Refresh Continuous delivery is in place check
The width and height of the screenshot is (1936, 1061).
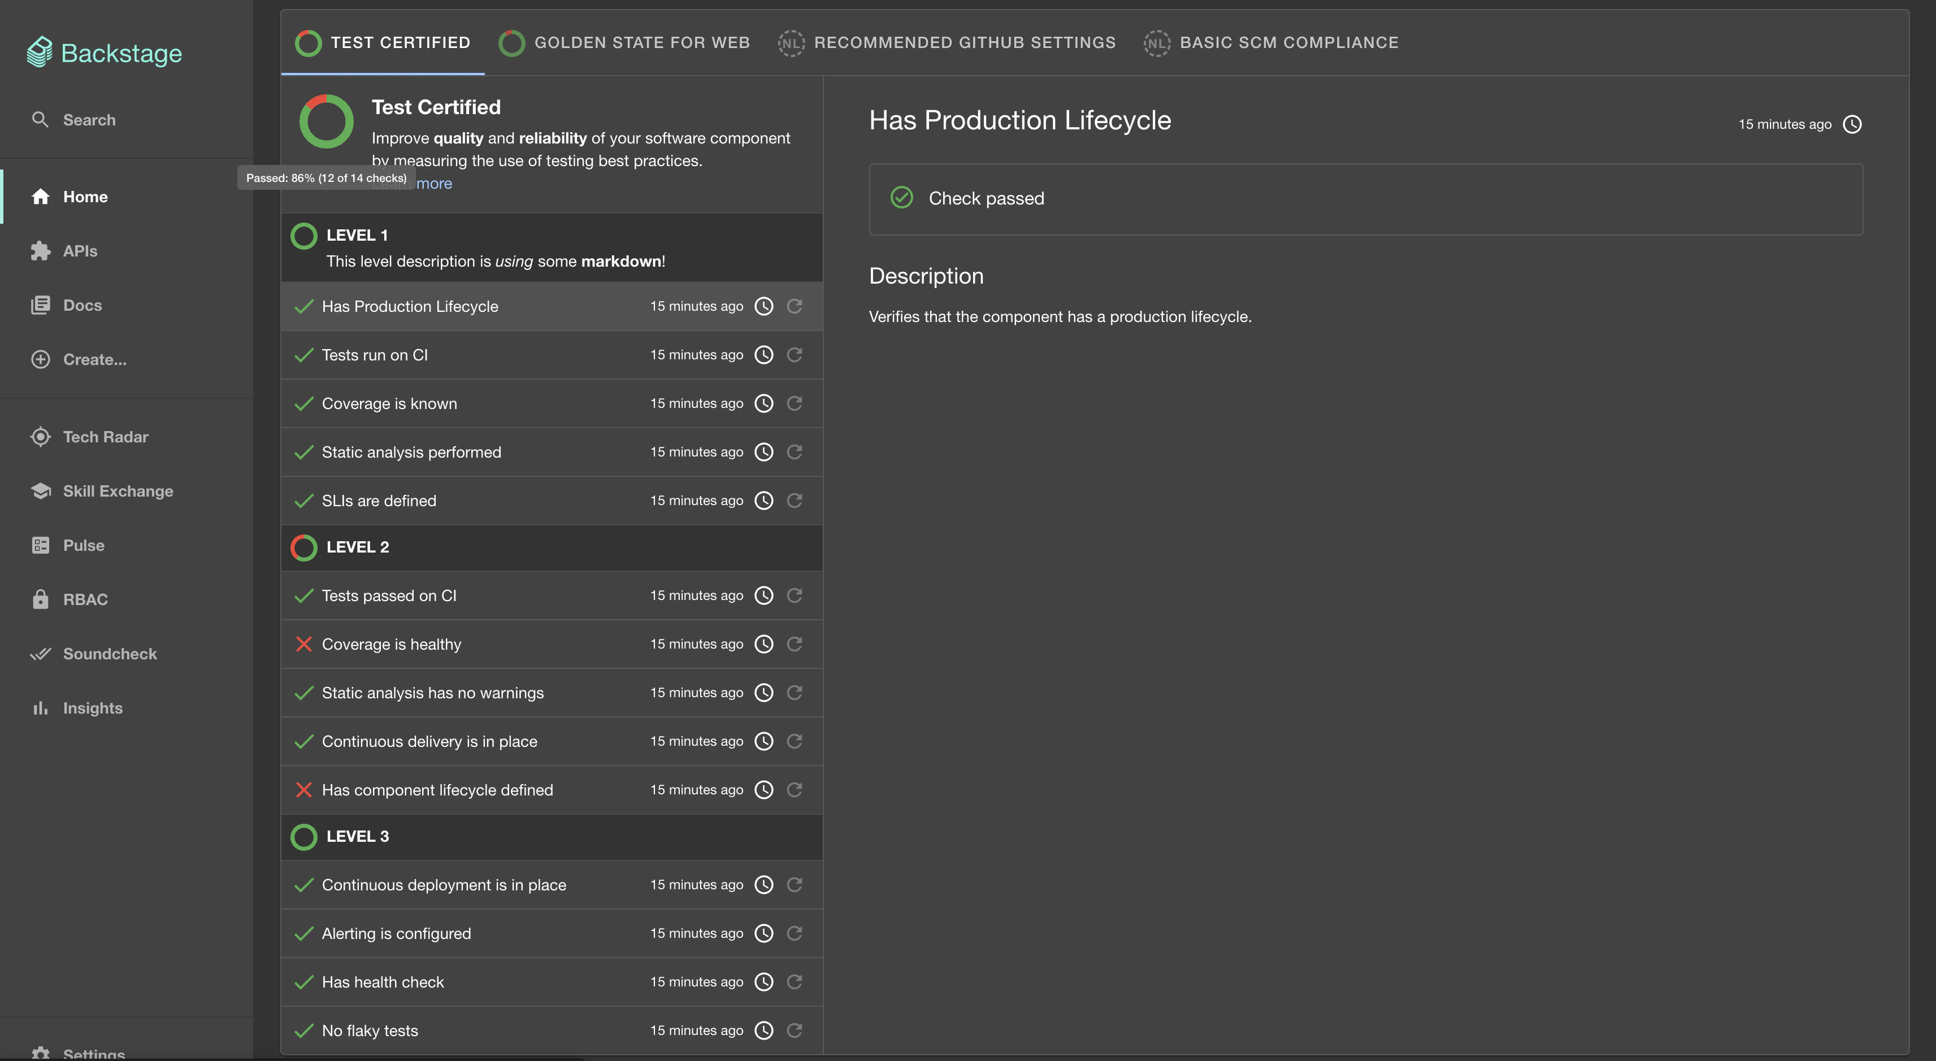tap(795, 741)
